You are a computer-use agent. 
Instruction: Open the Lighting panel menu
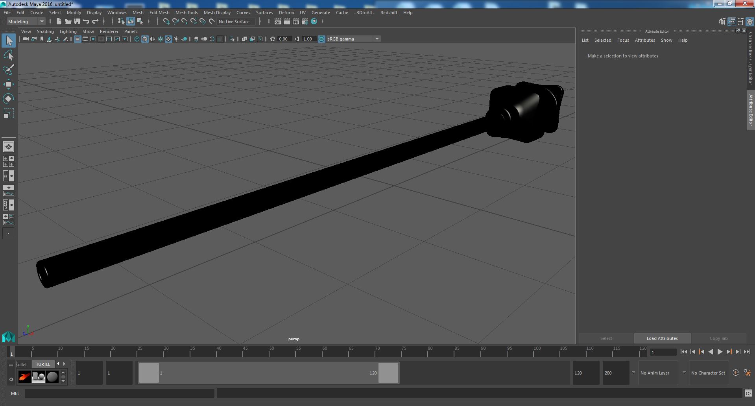68,31
